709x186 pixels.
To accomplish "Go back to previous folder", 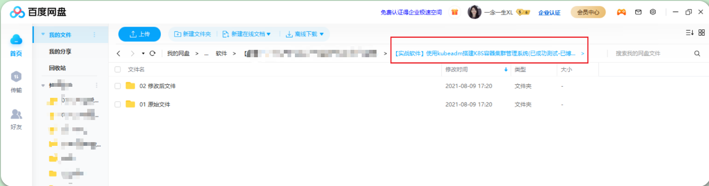I will (119, 54).
